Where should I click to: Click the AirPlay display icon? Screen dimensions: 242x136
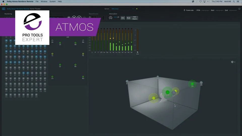(204, 2)
